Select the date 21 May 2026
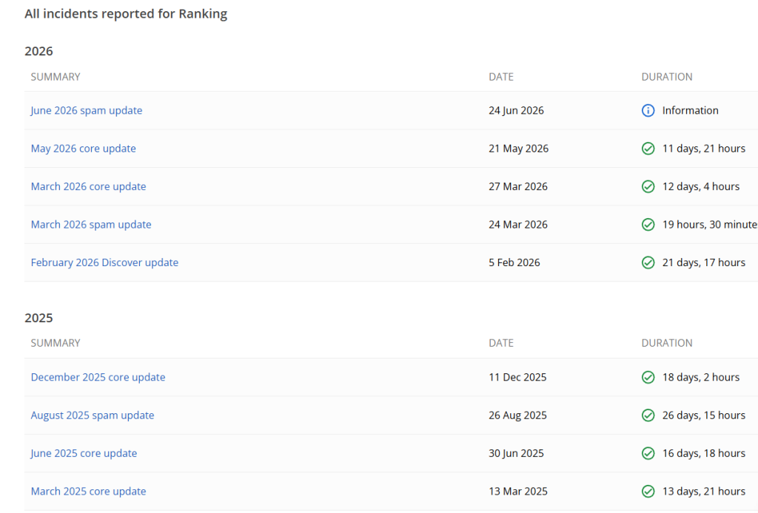758x513 pixels. click(519, 149)
